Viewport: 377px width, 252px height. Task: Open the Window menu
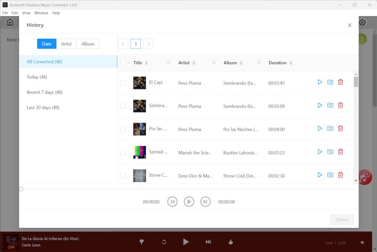pos(41,13)
